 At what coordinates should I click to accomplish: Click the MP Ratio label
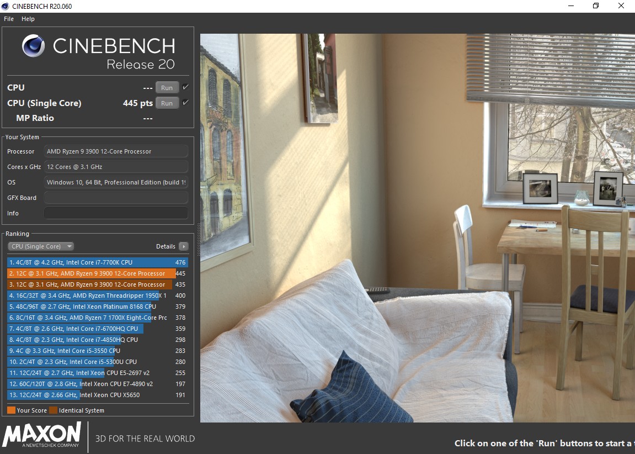(35, 118)
